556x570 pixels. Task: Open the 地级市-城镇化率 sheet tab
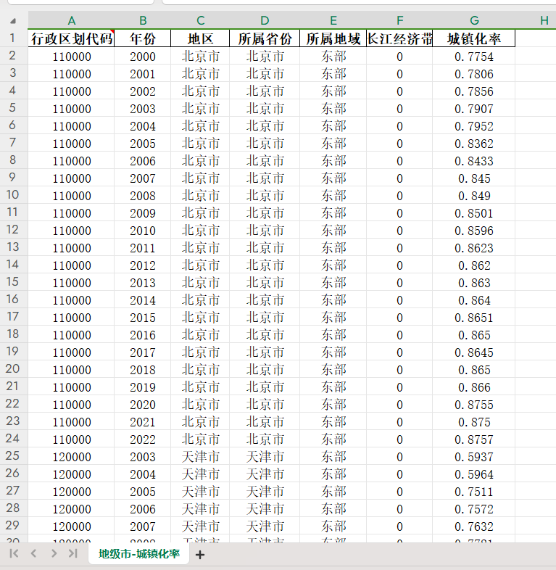[139, 553]
